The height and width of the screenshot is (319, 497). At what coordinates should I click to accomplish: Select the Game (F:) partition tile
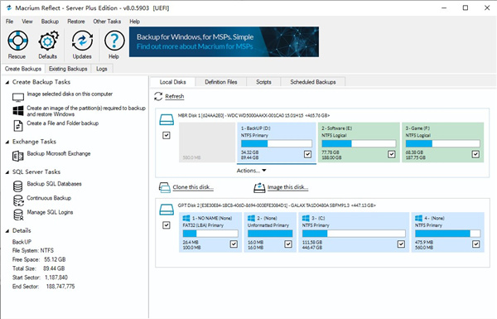click(x=443, y=143)
